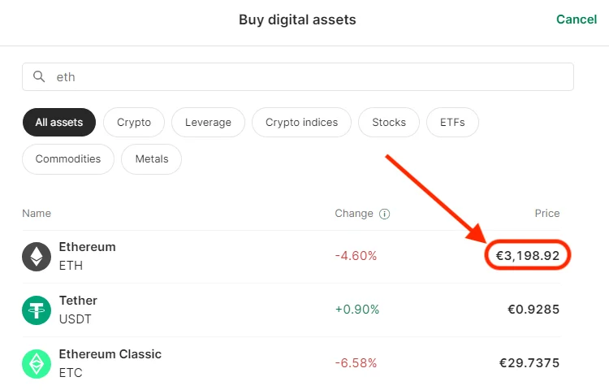Screen dimensions: 609x390
Task: Click the Tether logo icon
Action: coord(37,310)
